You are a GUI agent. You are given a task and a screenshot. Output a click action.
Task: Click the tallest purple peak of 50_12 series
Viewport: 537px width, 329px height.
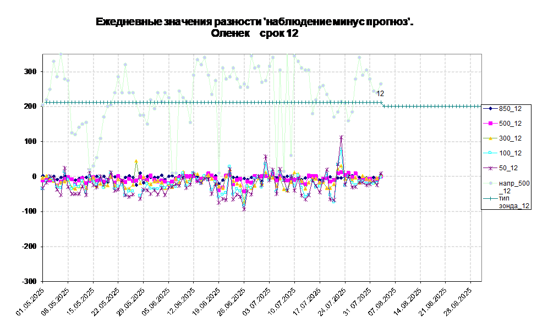(341, 137)
